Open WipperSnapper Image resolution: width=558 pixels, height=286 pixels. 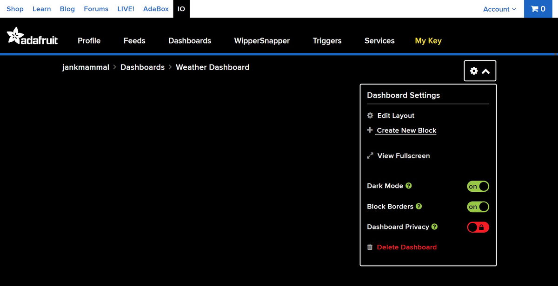(262, 40)
